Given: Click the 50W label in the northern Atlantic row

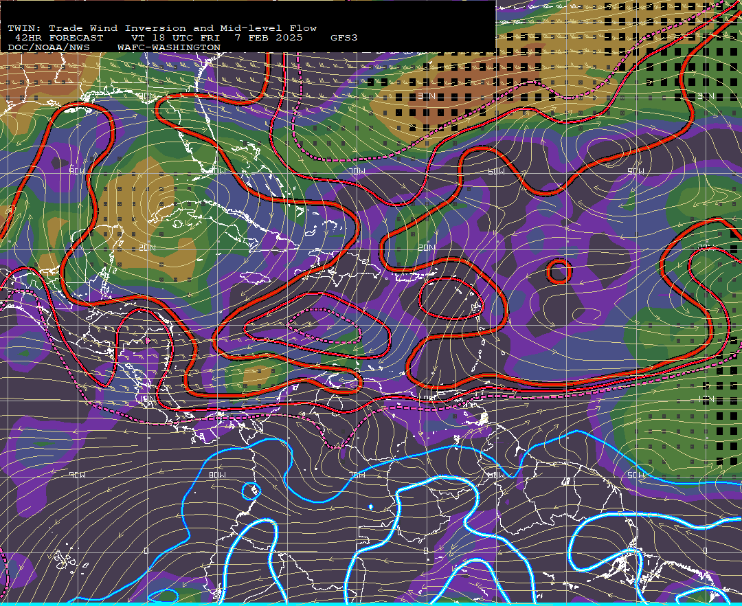Looking at the screenshot, I should tap(636, 171).
